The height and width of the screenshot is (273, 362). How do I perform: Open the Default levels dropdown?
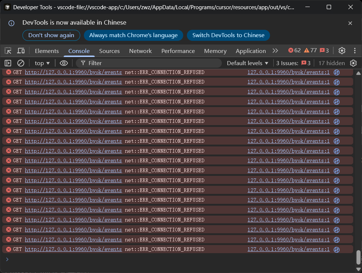coord(248,63)
